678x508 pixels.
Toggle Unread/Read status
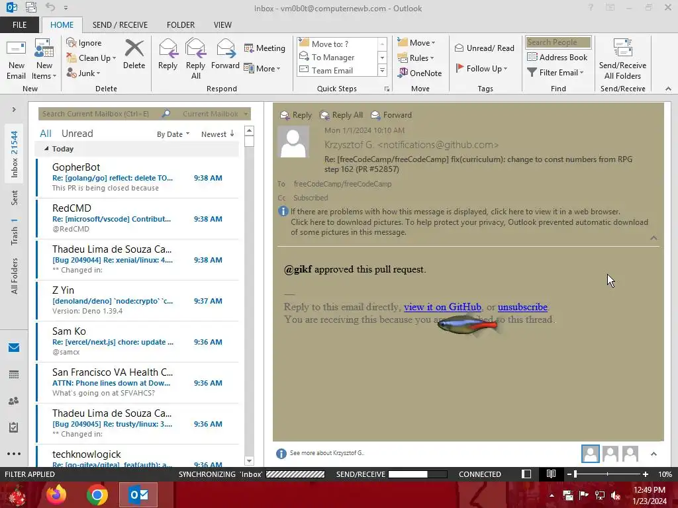(484, 48)
